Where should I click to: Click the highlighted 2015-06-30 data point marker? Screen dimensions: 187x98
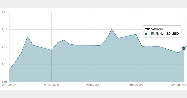pyautogui.click(x=184, y=48)
